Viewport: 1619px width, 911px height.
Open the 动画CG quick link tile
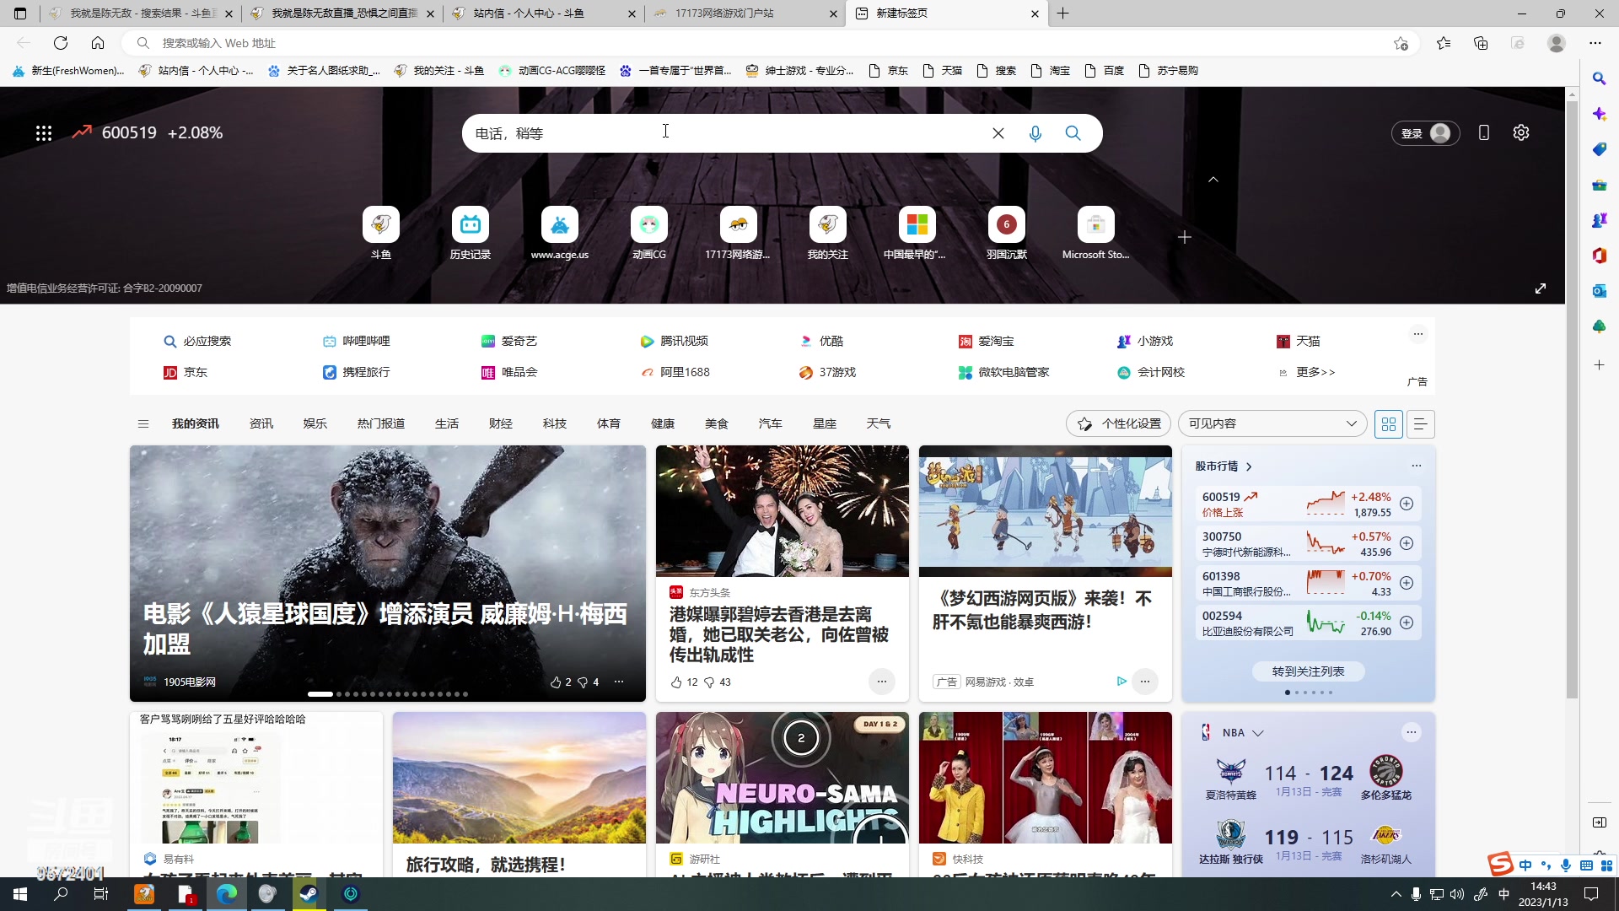coord(649,233)
